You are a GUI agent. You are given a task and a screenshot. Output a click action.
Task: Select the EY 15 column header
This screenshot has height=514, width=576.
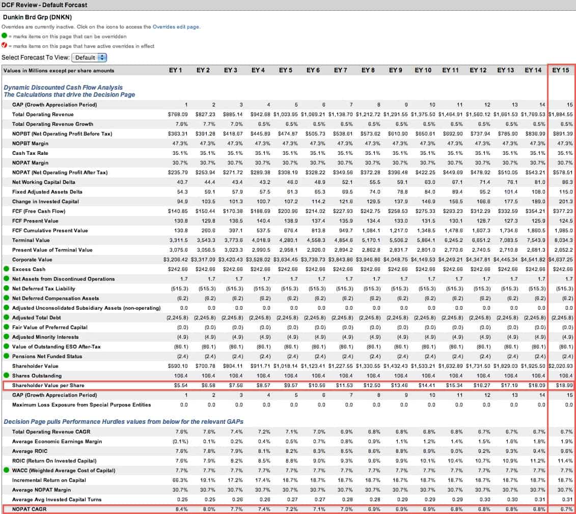coord(561,70)
